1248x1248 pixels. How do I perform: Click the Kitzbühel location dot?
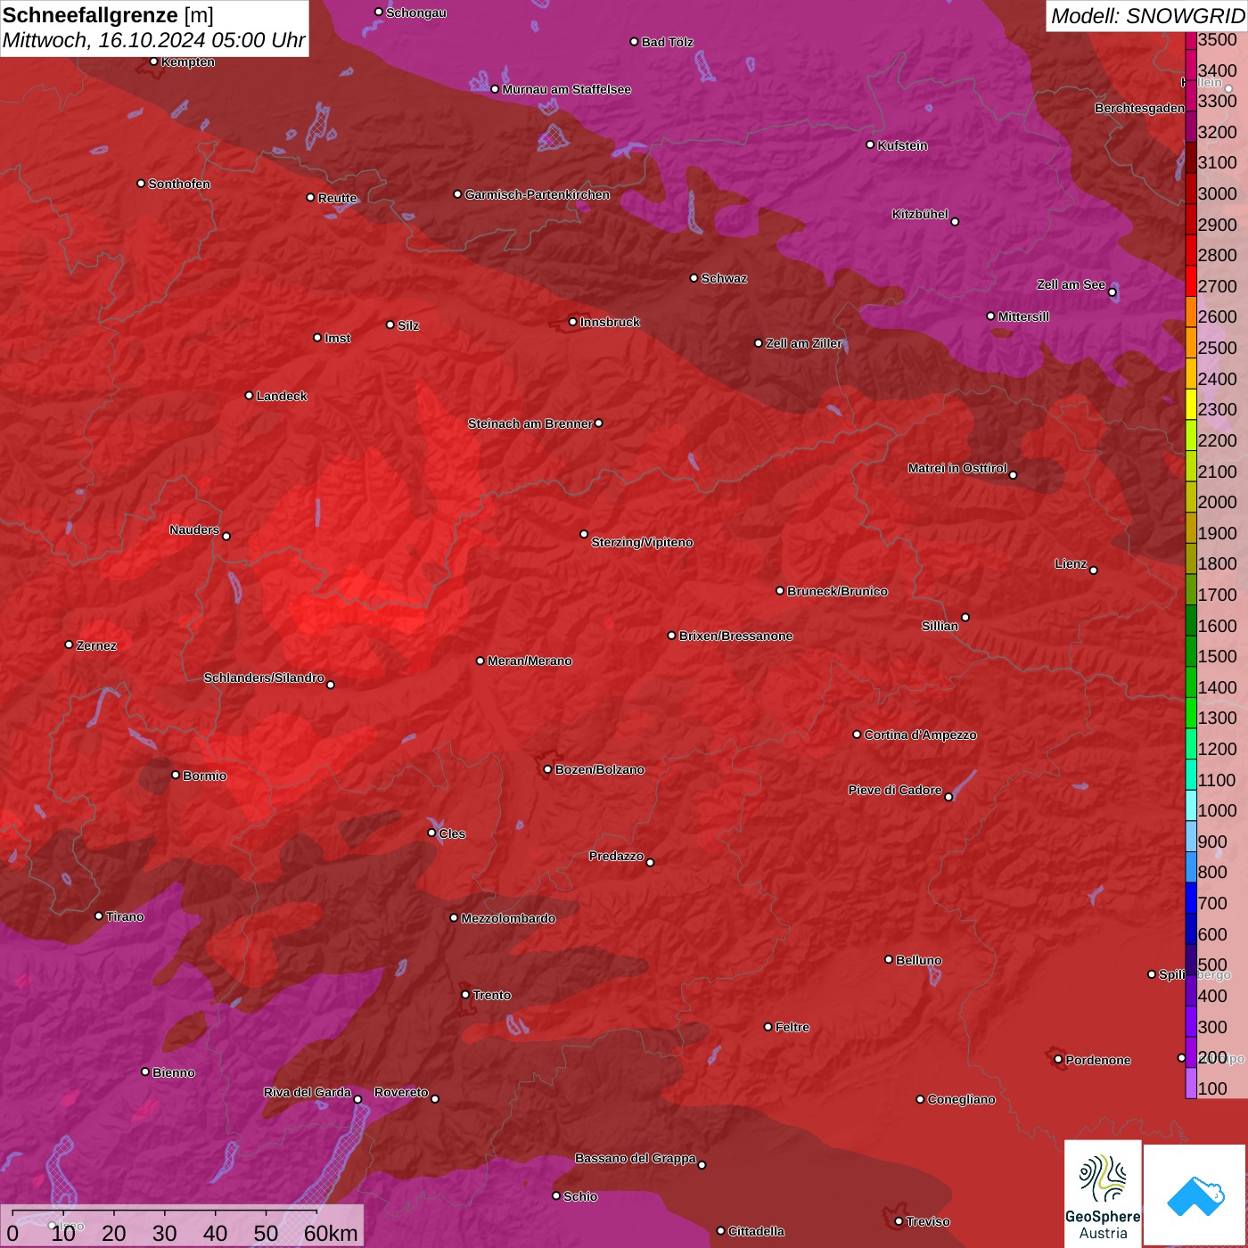click(955, 221)
